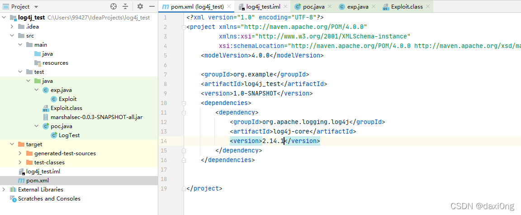Close the exp.java tab
This screenshot has width=521, height=215.
click(374, 6)
